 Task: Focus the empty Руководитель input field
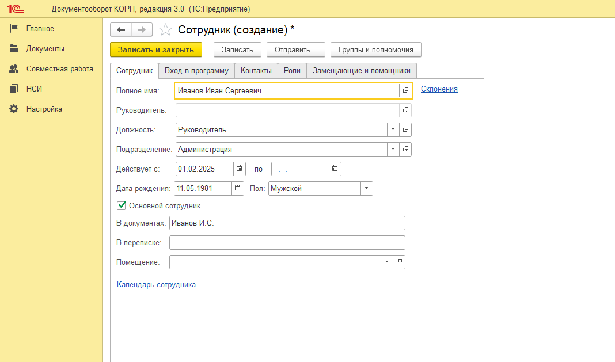click(287, 110)
